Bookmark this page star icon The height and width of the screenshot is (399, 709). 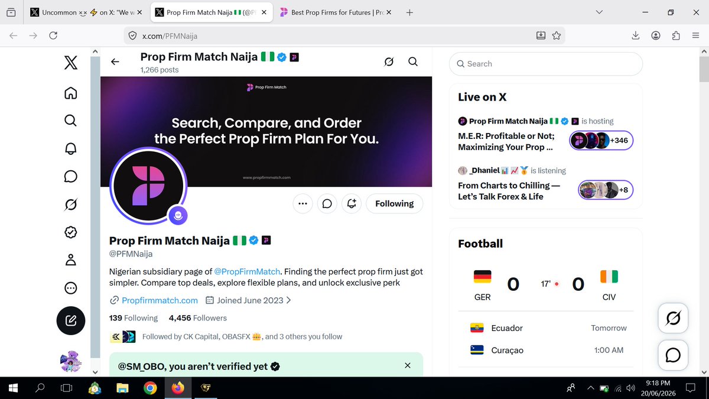tap(556, 36)
